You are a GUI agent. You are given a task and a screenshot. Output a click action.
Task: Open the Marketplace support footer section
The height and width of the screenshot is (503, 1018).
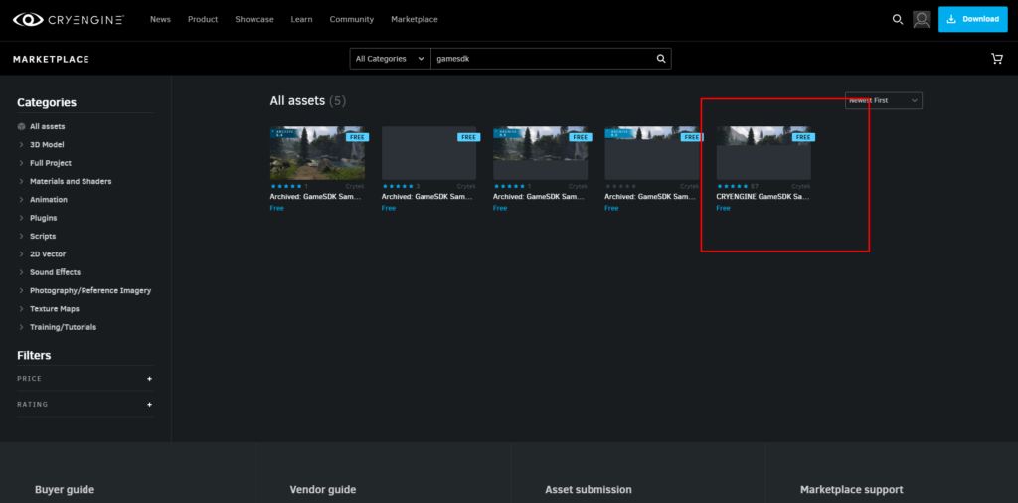coord(851,489)
